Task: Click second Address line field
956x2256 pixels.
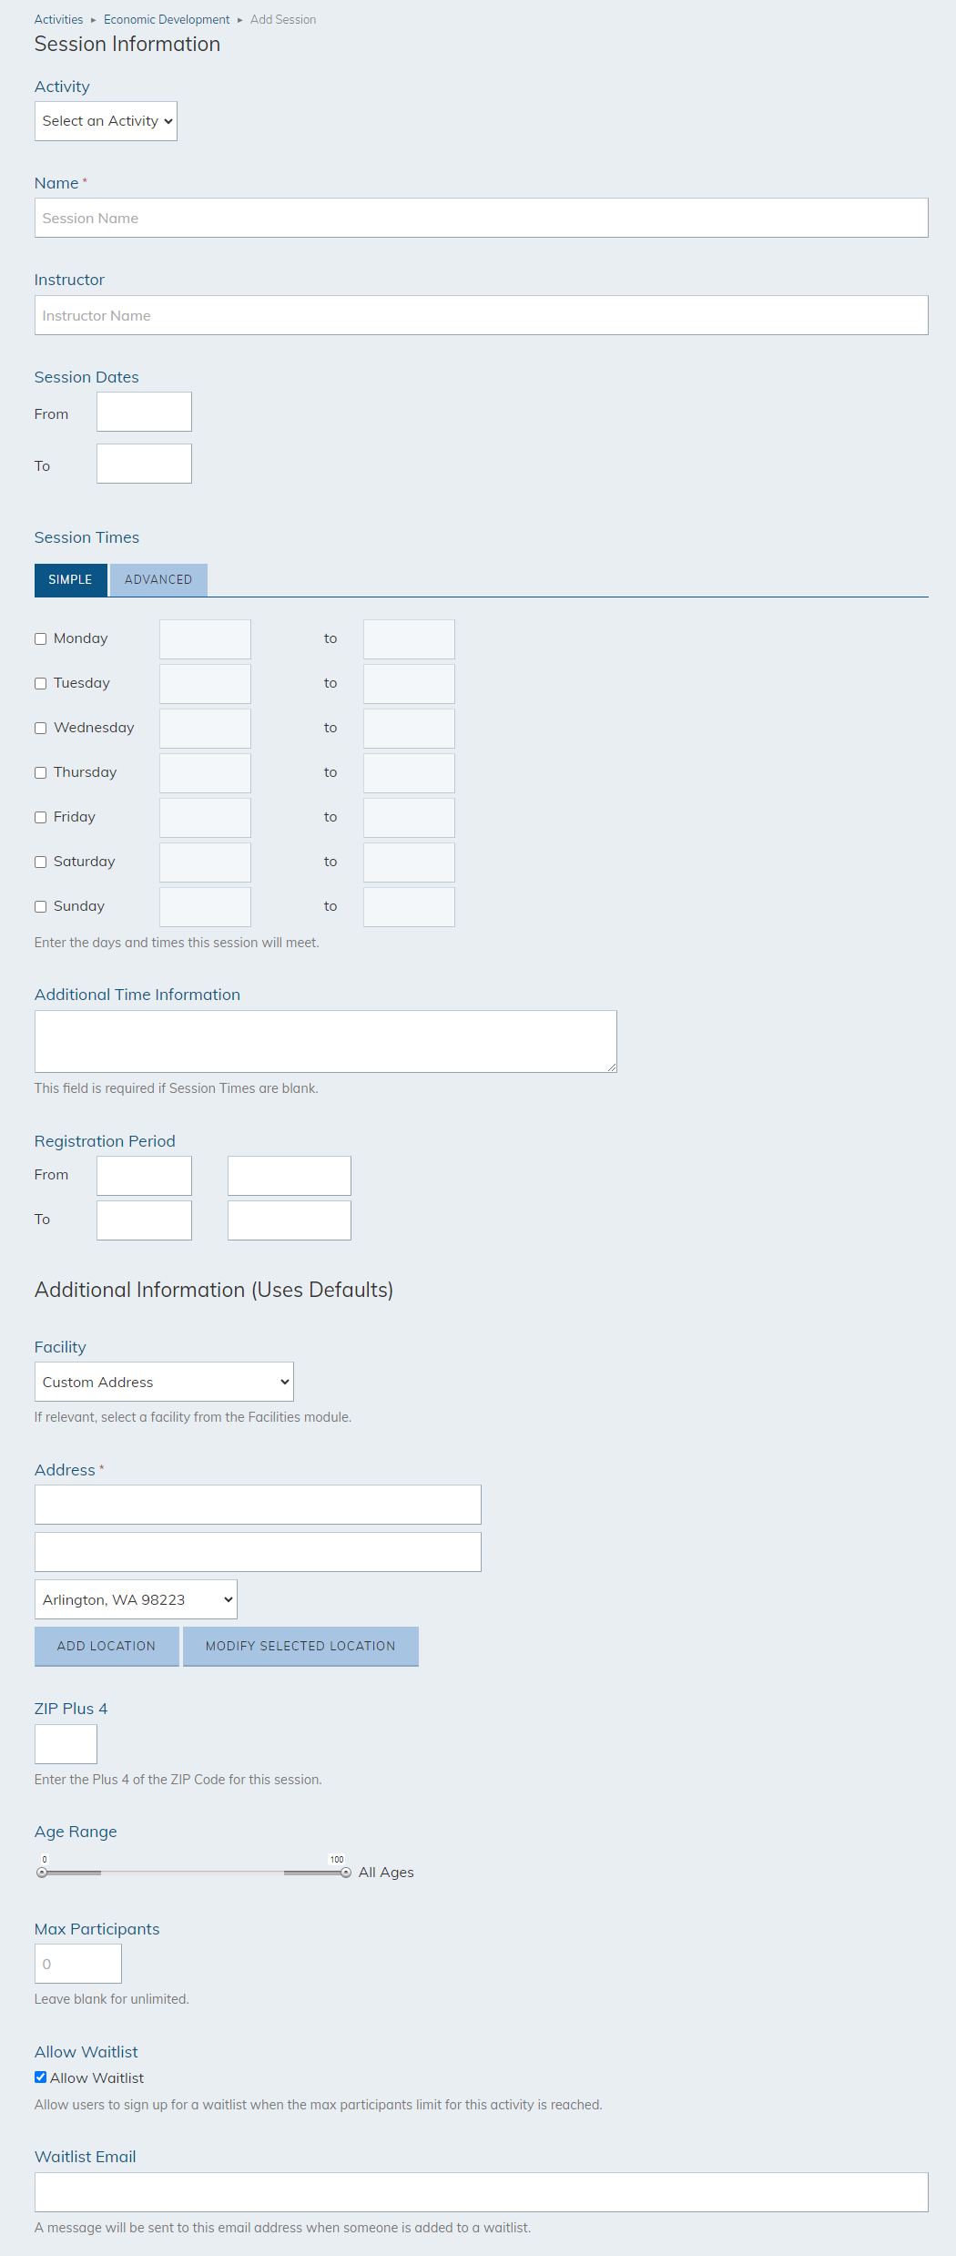Action: coord(258,1552)
